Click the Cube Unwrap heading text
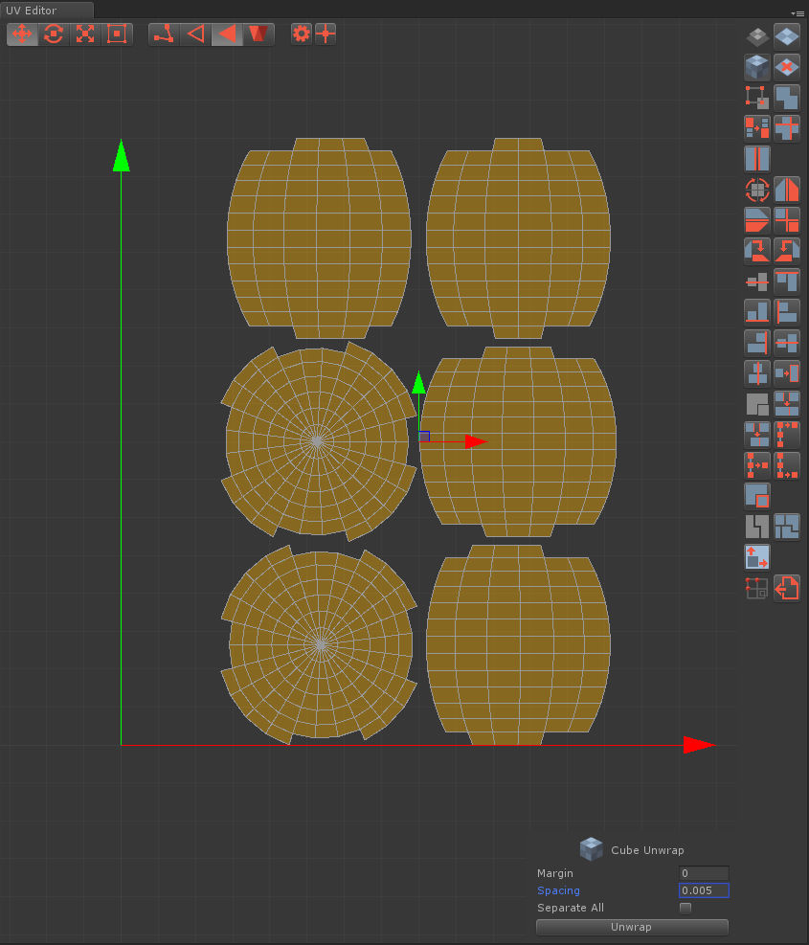809x945 pixels. click(x=647, y=850)
